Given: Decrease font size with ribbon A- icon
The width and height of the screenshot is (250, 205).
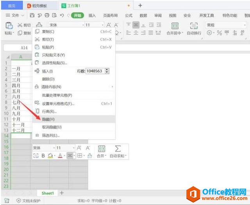Looking at the screenshot, I should click(116, 25).
